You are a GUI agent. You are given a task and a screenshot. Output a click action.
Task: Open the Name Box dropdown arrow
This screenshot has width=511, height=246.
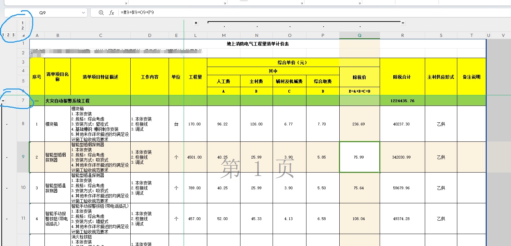click(x=84, y=13)
